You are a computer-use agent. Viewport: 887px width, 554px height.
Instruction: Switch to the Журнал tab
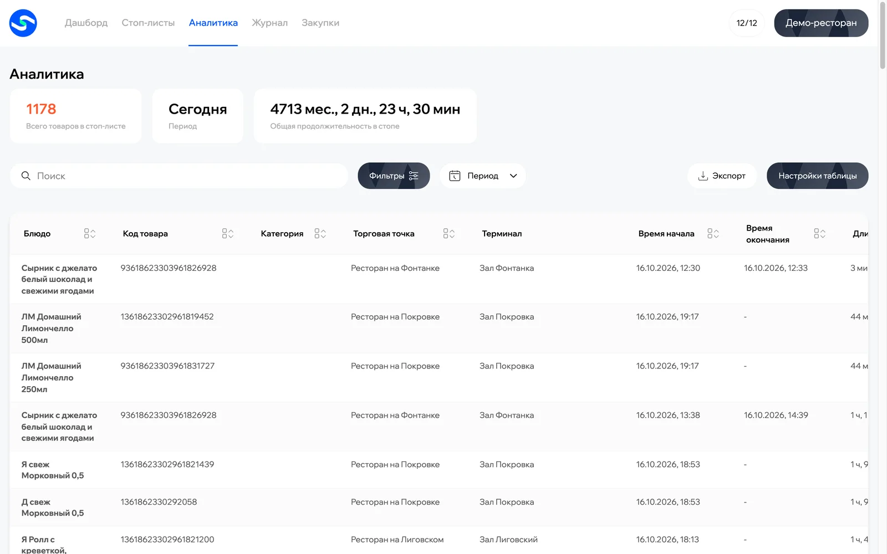tap(269, 23)
